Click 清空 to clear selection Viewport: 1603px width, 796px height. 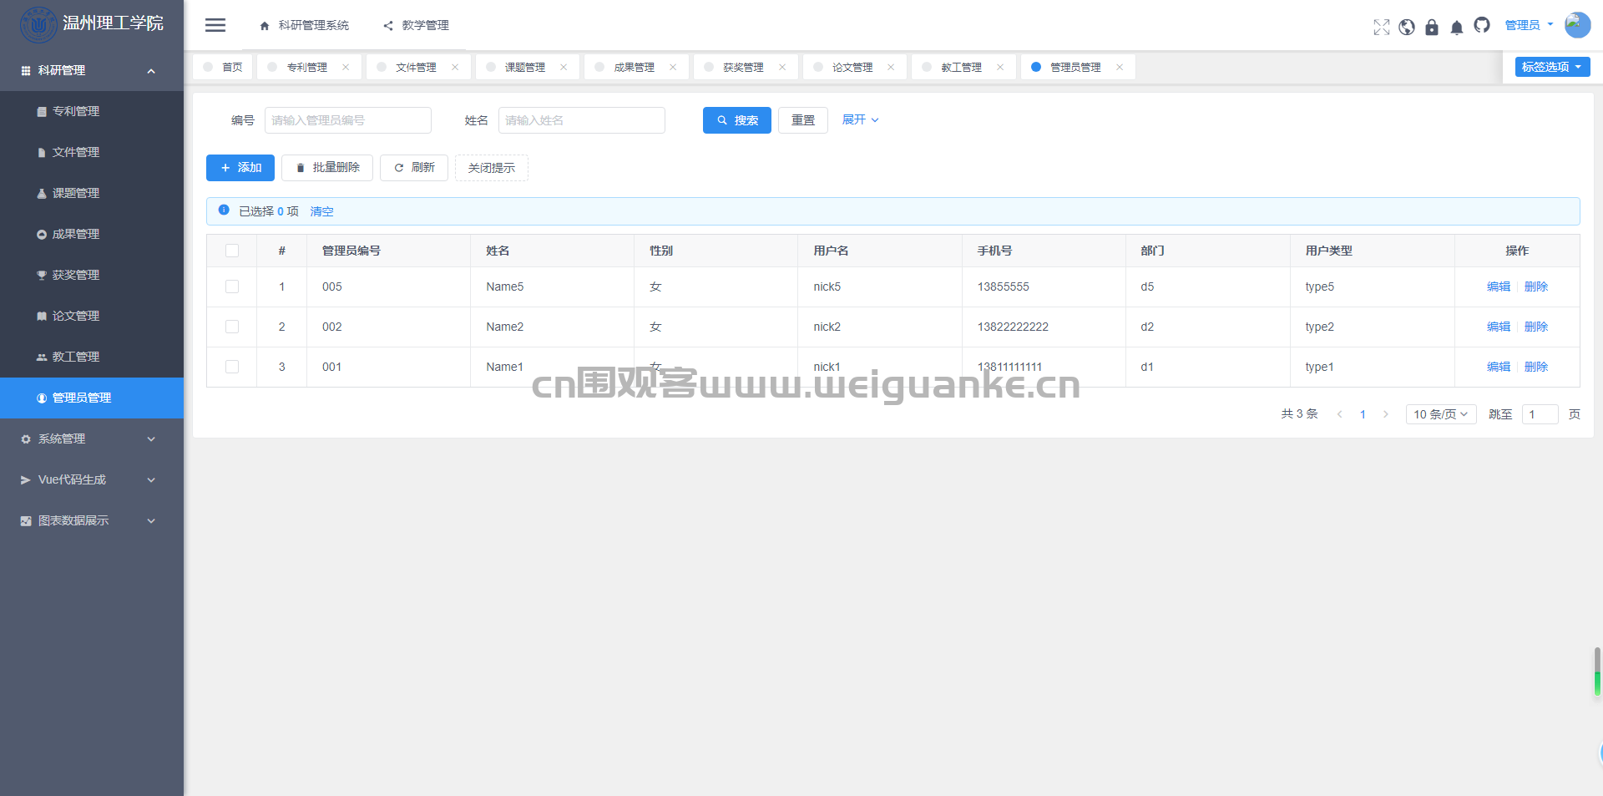[321, 211]
